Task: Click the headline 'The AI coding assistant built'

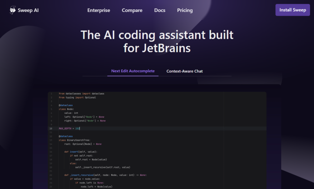Action: tap(157, 35)
